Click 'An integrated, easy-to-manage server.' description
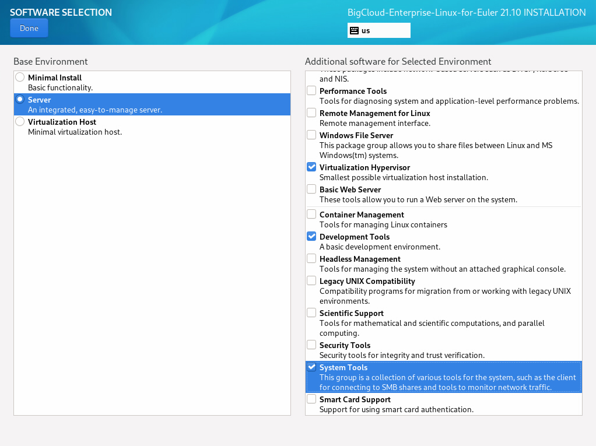The height and width of the screenshot is (446, 596). tap(95, 110)
